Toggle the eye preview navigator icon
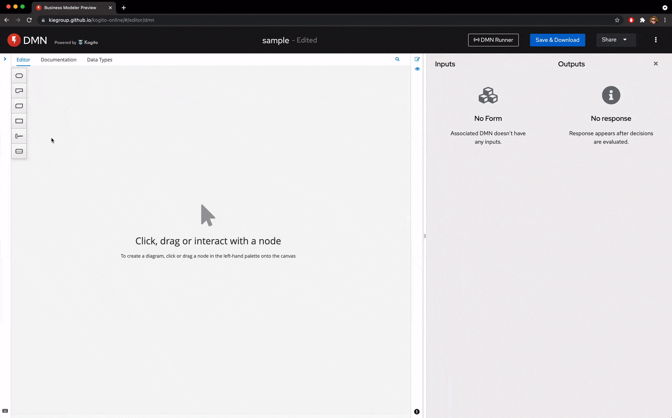Screen dimensions: 672x418 [x=417, y=69]
